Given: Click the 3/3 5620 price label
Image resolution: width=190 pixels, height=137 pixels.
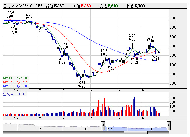Looking at the screenshot, I should [64, 46].
